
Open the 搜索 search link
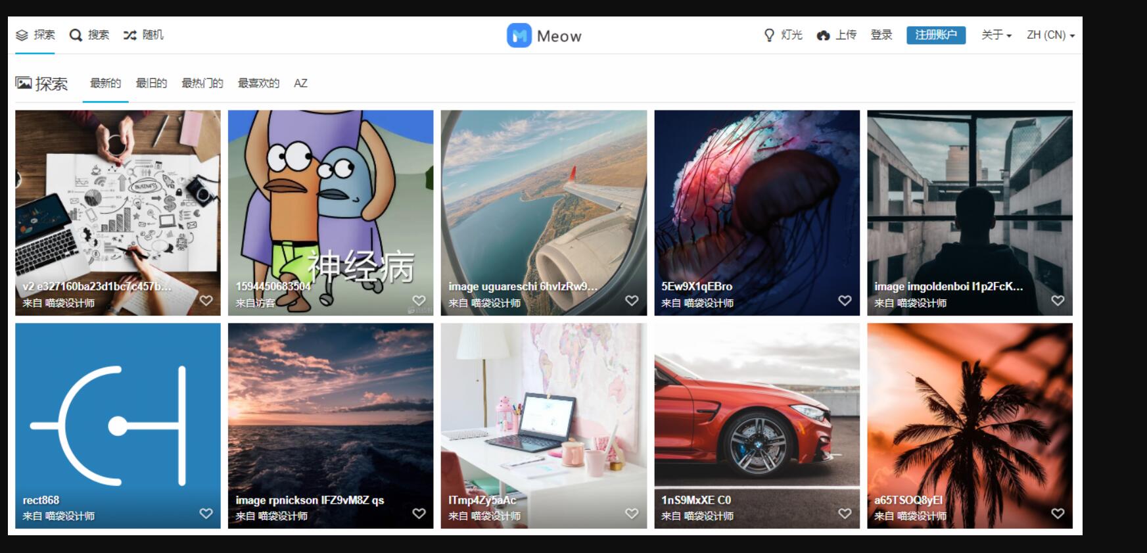click(x=99, y=35)
